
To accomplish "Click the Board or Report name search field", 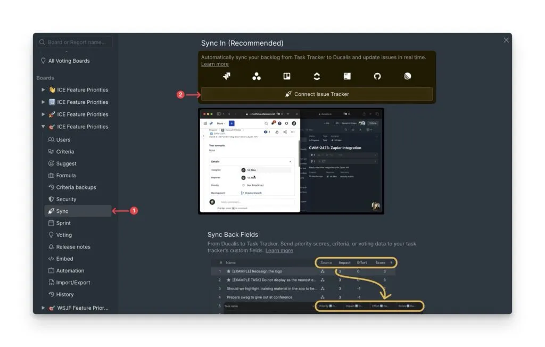I will (x=75, y=42).
